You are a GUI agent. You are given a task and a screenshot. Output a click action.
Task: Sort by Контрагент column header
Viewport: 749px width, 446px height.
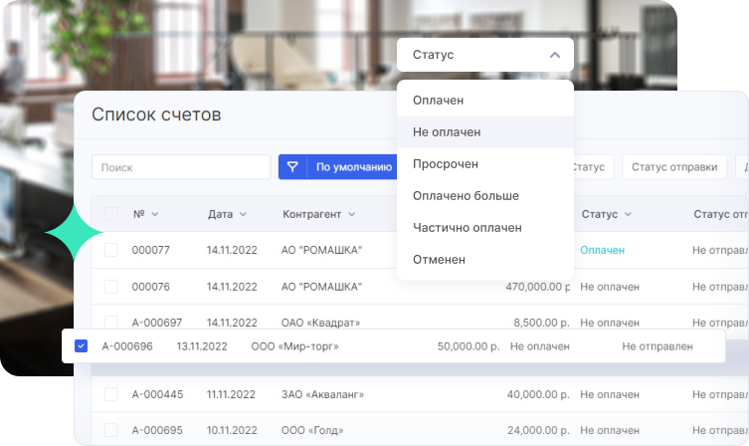(318, 214)
